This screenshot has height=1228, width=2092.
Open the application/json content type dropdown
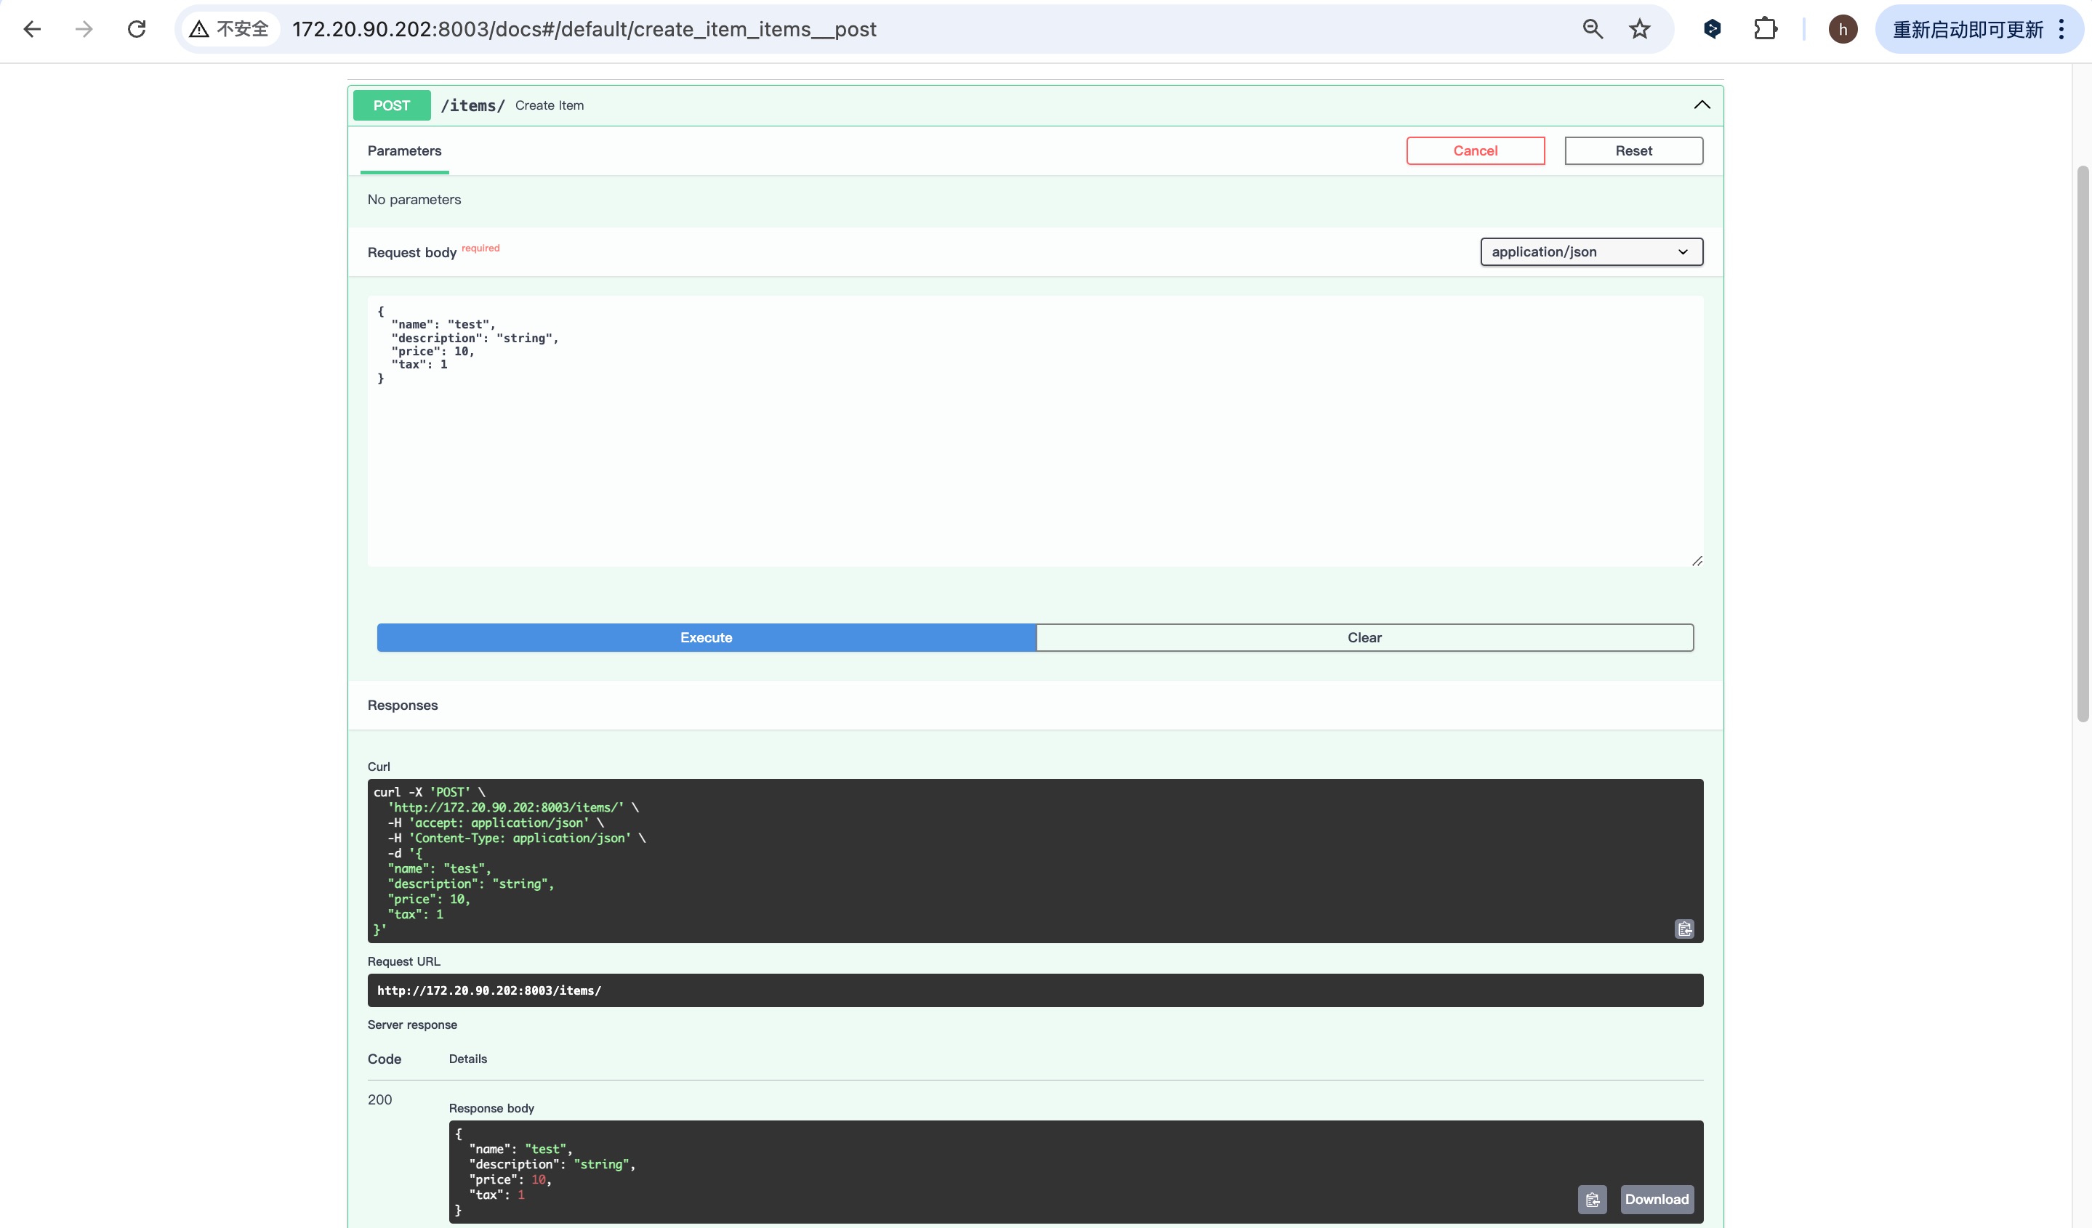pos(1590,251)
